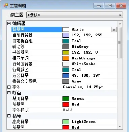Click the DarkOrange swatch for 相同单词
This screenshot has width=129, height=132.
click(x=66, y=58)
